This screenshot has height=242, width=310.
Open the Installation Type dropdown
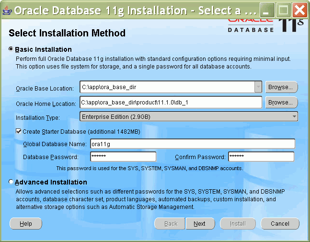coord(189,116)
